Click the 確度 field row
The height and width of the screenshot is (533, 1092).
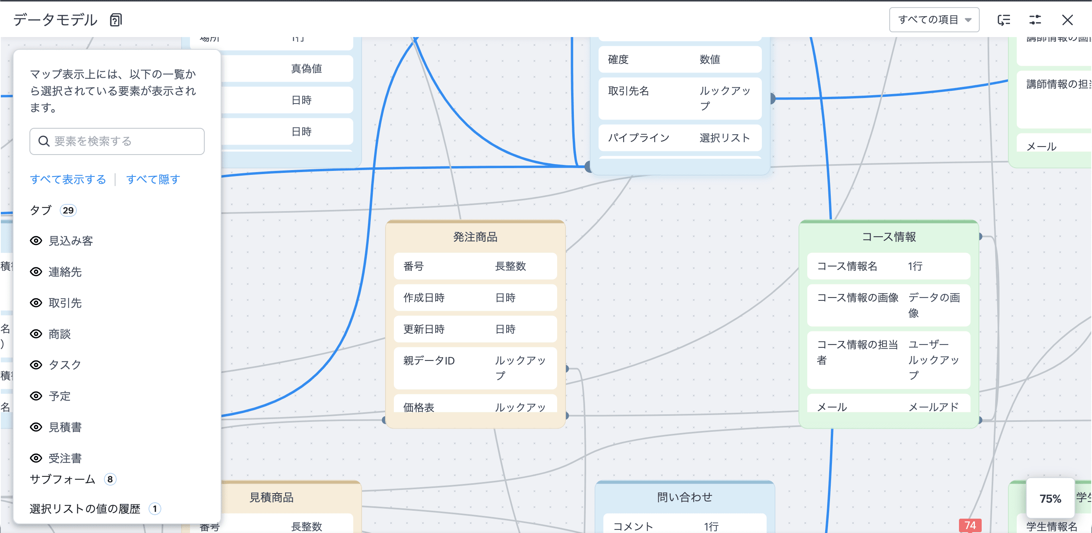tap(680, 59)
